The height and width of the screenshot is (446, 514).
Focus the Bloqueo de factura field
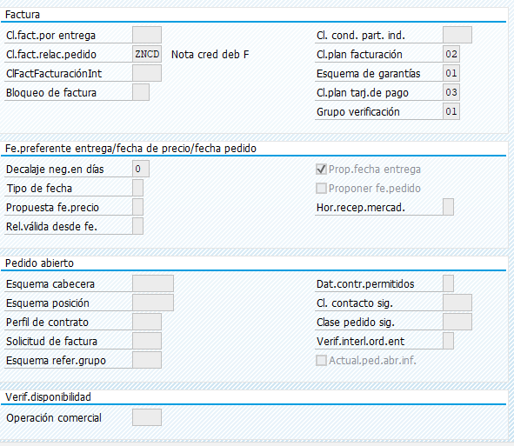coord(141,92)
